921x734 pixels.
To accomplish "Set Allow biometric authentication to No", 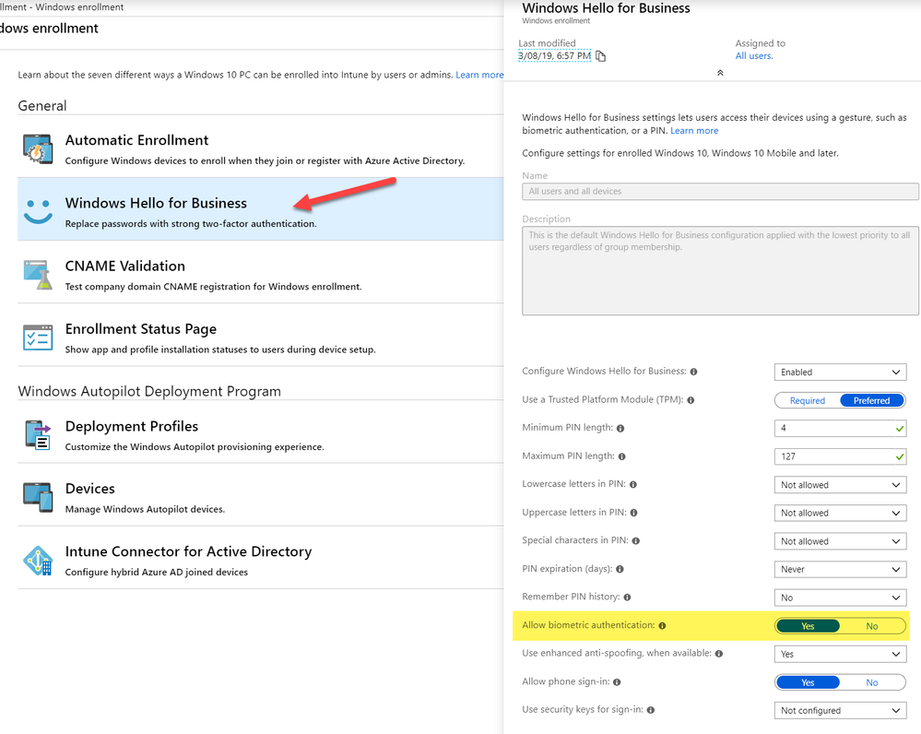I will [x=872, y=626].
